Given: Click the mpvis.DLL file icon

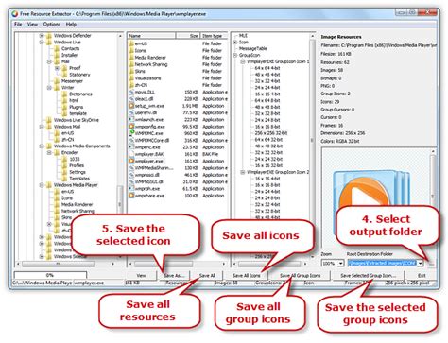Looking at the screenshot, I should (x=131, y=92).
